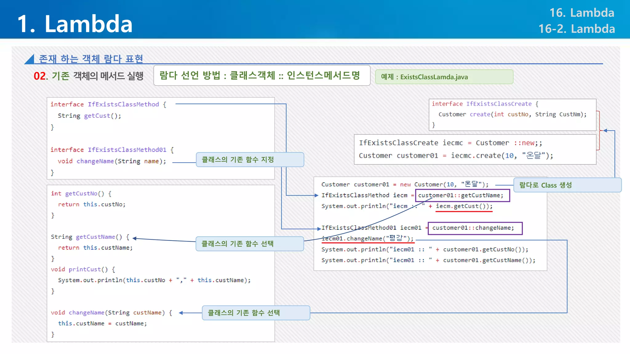This screenshot has height=354, width=630.
Task: Click the line 'void changeName(String name);'
Action: [x=112, y=161]
